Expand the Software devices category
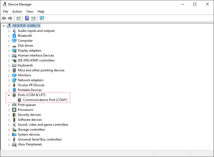This screenshot has height=157, width=214. click(x=9, y=120)
